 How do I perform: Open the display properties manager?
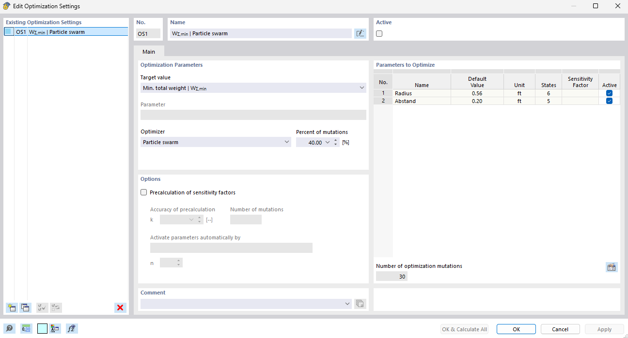55,328
